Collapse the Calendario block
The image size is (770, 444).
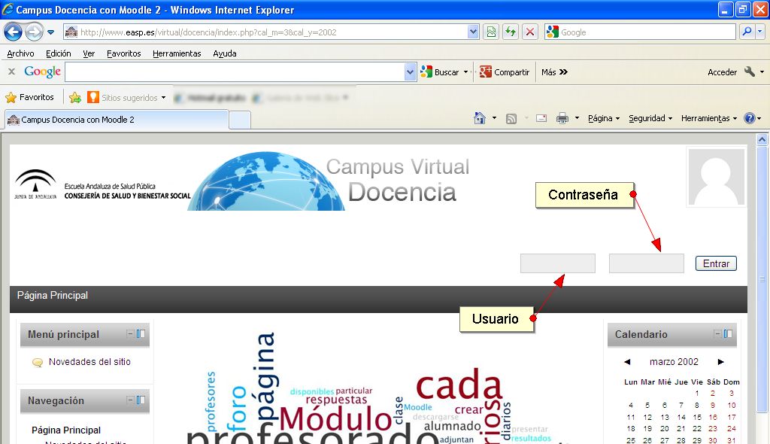click(x=717, y=334)
